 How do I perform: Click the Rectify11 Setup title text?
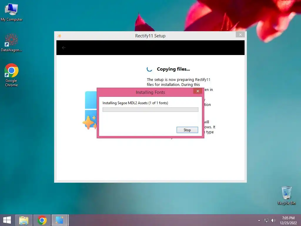(150, 36)
